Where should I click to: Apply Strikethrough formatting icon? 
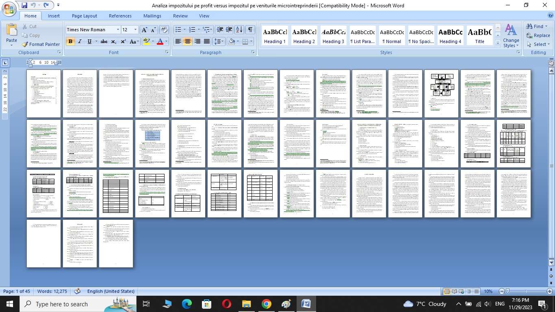coord(104,41)
